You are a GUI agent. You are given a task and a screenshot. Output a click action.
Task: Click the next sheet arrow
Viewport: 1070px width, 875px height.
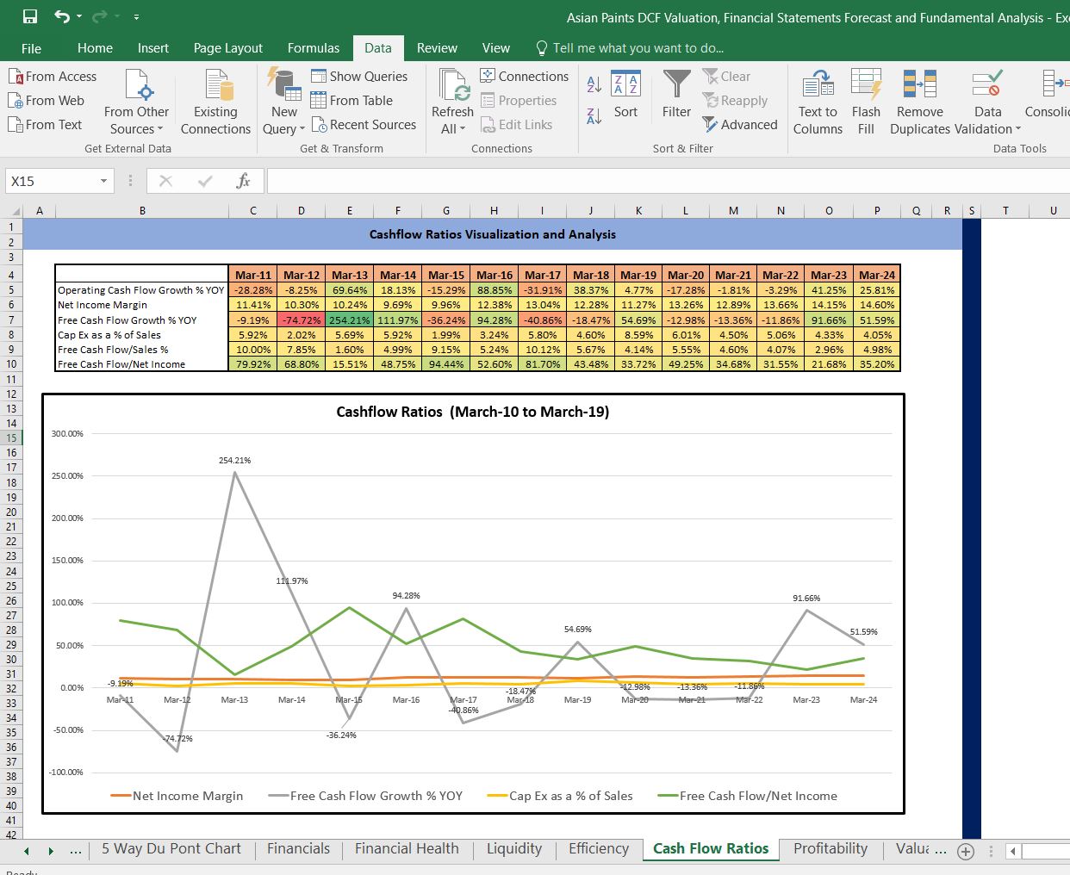(51, 851)
